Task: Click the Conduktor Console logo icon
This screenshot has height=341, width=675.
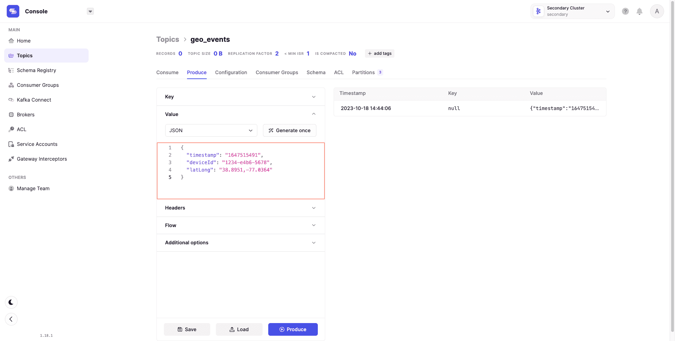Action: (x=13, y=11)
